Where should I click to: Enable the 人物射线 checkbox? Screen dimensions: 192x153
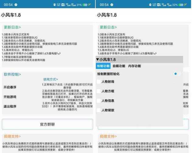coord(99,82)
